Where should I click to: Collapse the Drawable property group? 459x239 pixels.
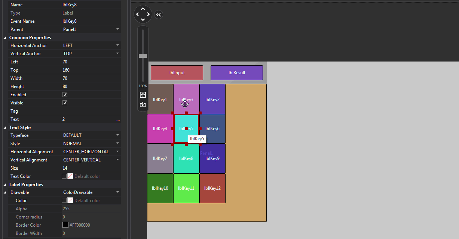click(x=5, y=192)
